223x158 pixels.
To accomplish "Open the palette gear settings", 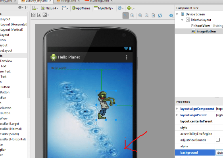I will [21, 8].
